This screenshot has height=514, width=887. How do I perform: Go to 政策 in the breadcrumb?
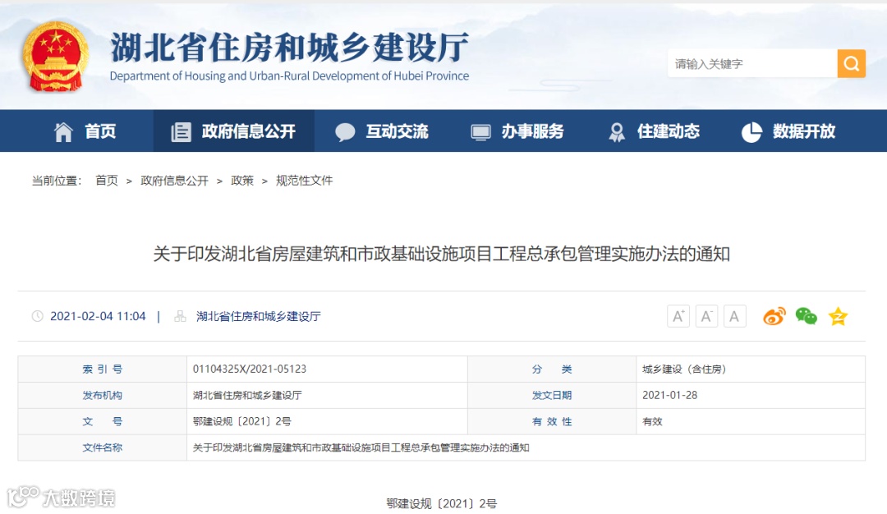pos(242,181)
